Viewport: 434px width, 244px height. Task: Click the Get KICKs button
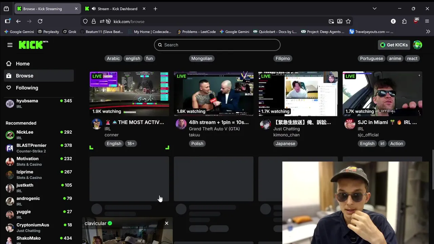point(394,45)
